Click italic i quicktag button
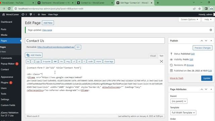The height and width of the screenshot is (121, 215). click(33, 62)
